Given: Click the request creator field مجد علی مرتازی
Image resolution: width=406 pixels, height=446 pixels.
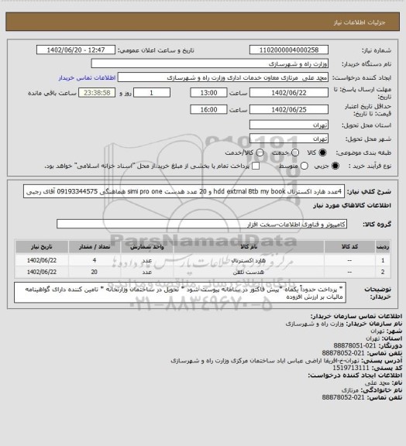Looking at the screenshot, I should coord(223,77).
